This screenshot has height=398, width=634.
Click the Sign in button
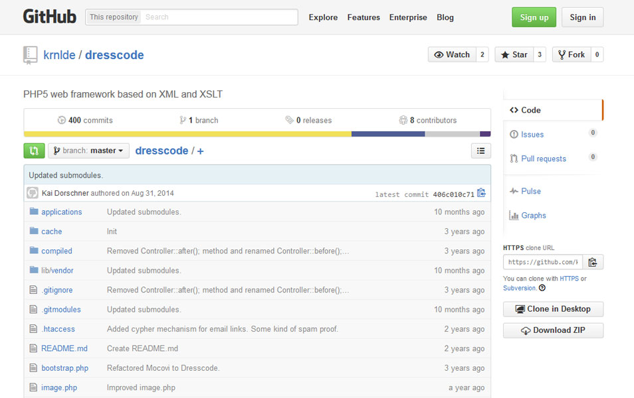click(583, 17)
